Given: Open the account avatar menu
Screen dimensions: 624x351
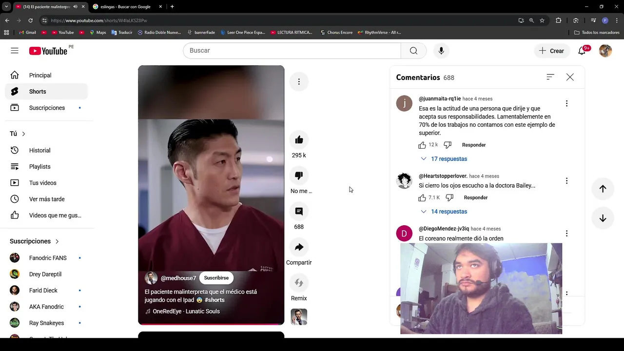Looking at the screenshot, I should point(605,51).
